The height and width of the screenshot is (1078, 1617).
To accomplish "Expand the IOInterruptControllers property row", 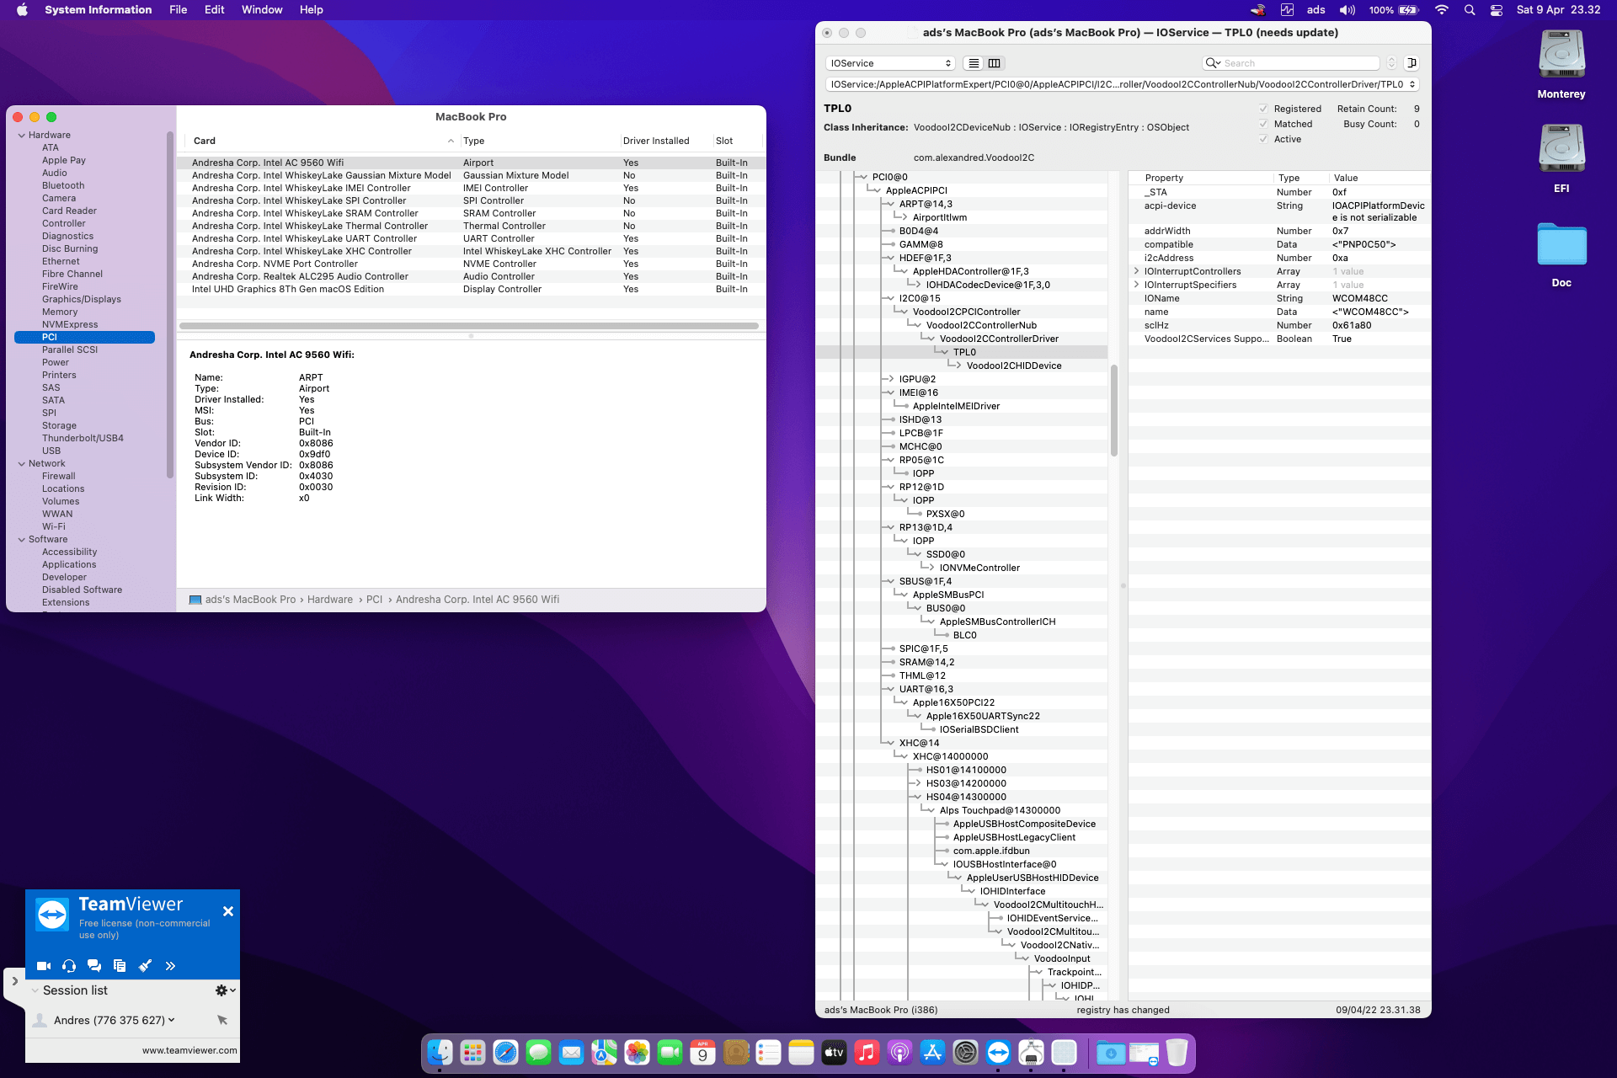I will pyautogui.click(x=1136, y=271).
